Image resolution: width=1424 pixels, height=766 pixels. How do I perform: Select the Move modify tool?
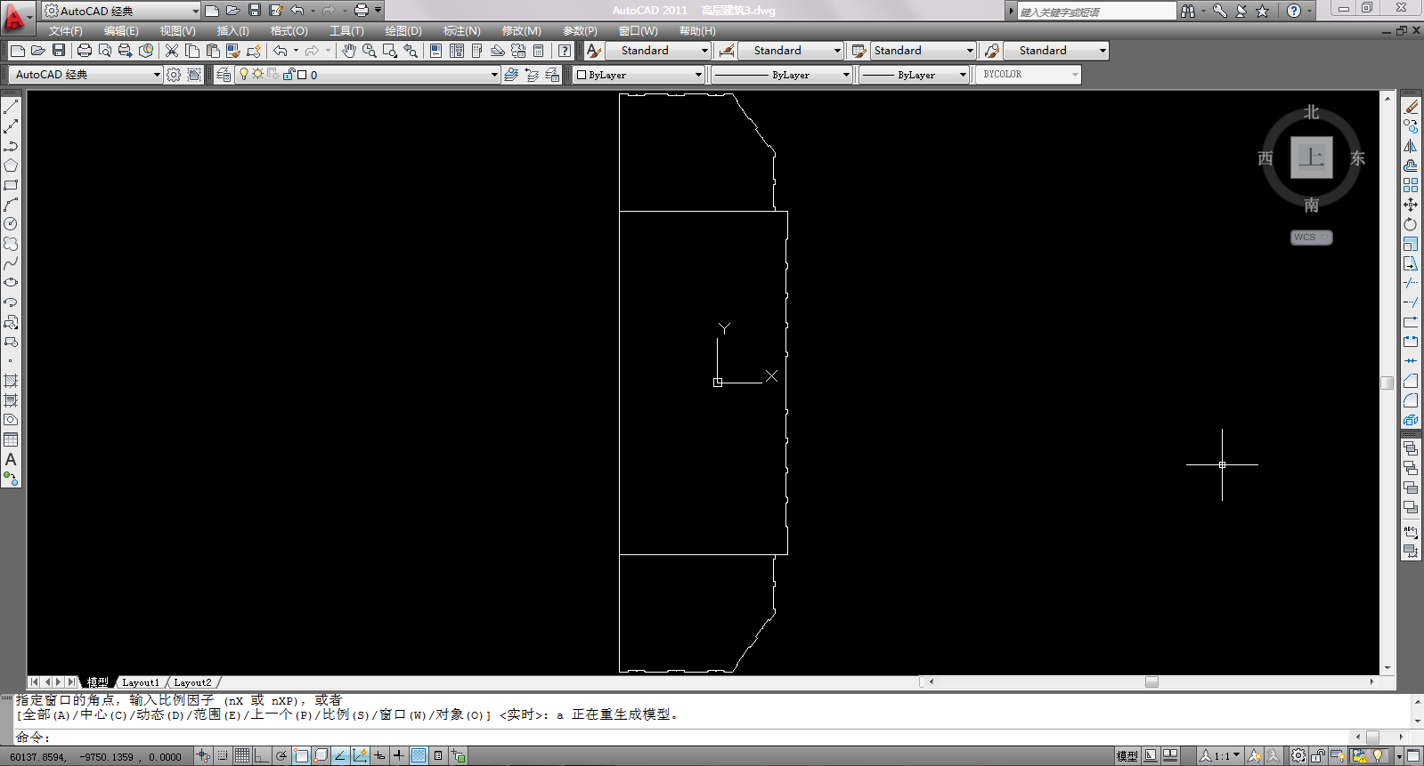click(x=1411, y=205)
